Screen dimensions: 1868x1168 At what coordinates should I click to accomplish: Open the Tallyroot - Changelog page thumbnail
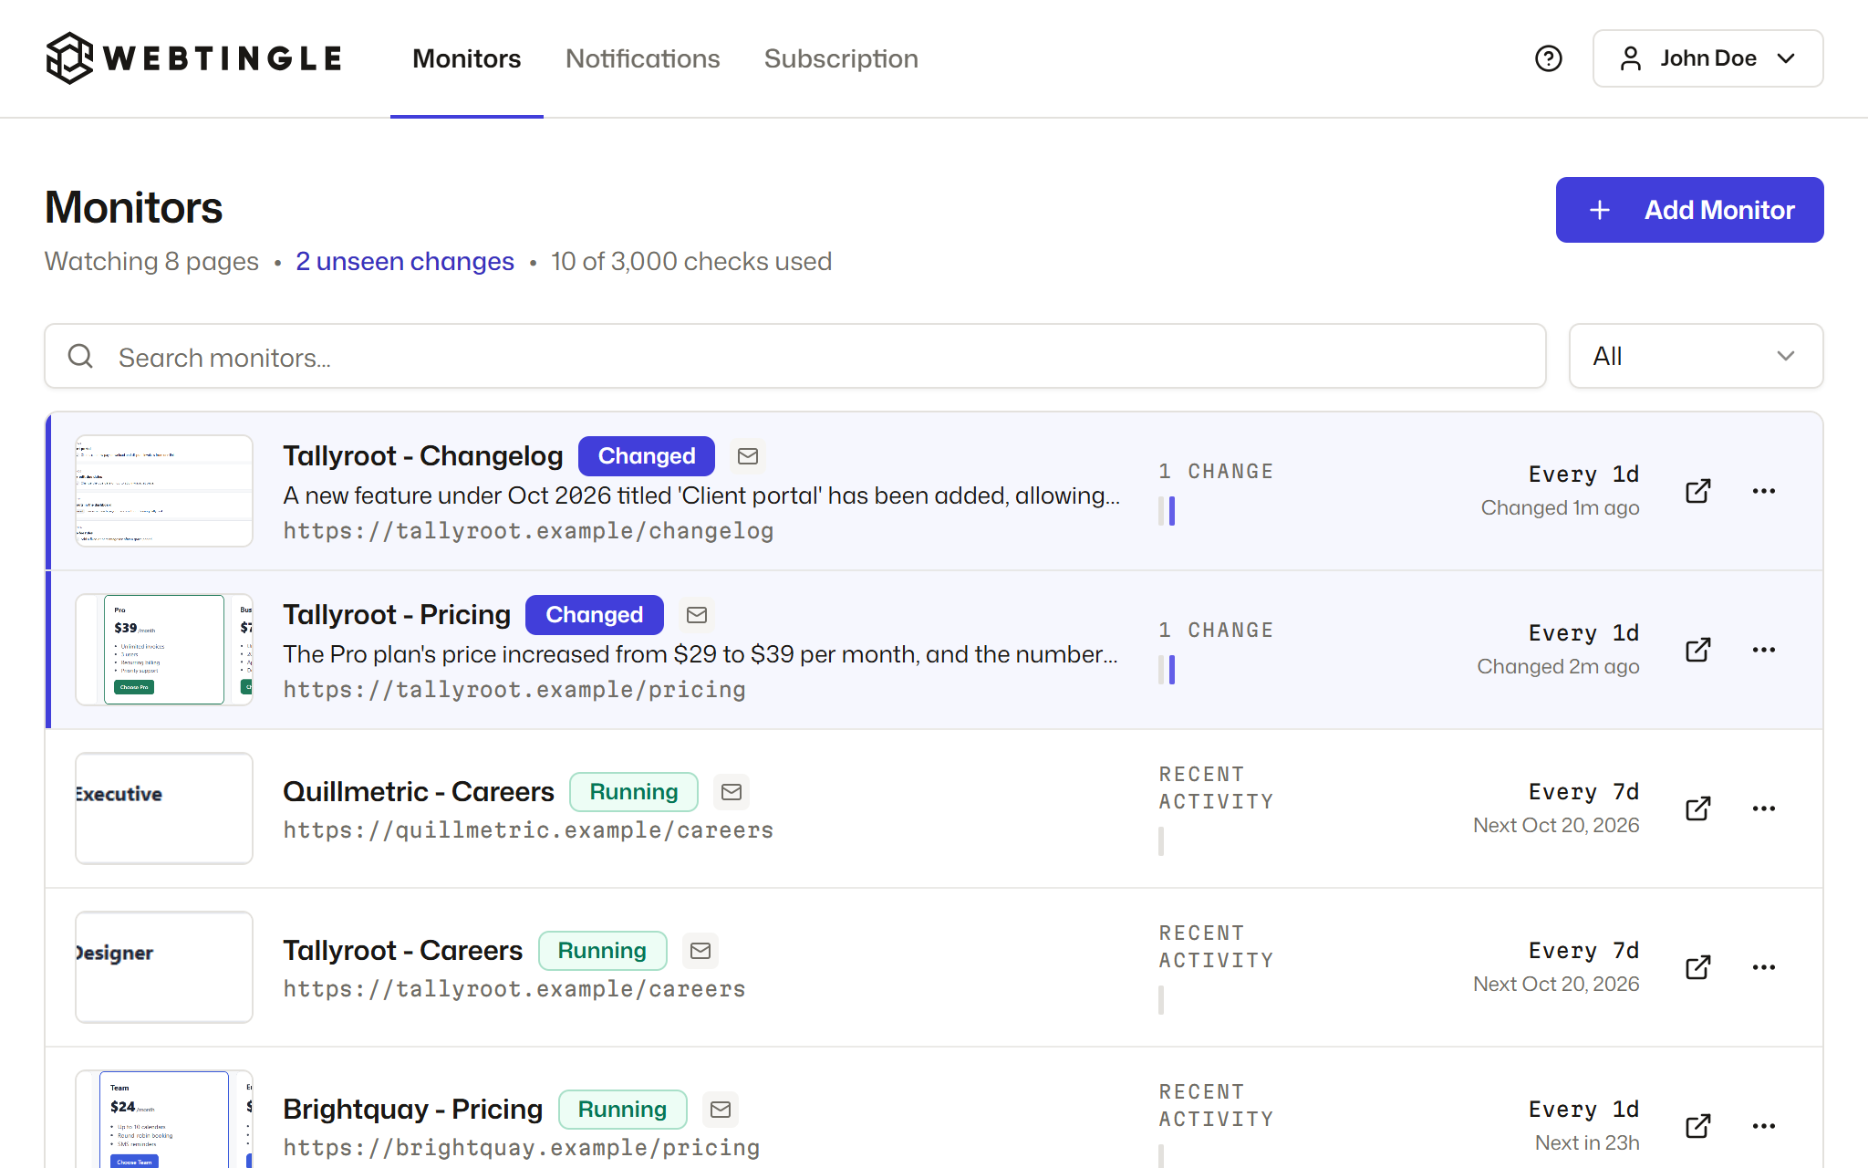(x=164, y=491)
